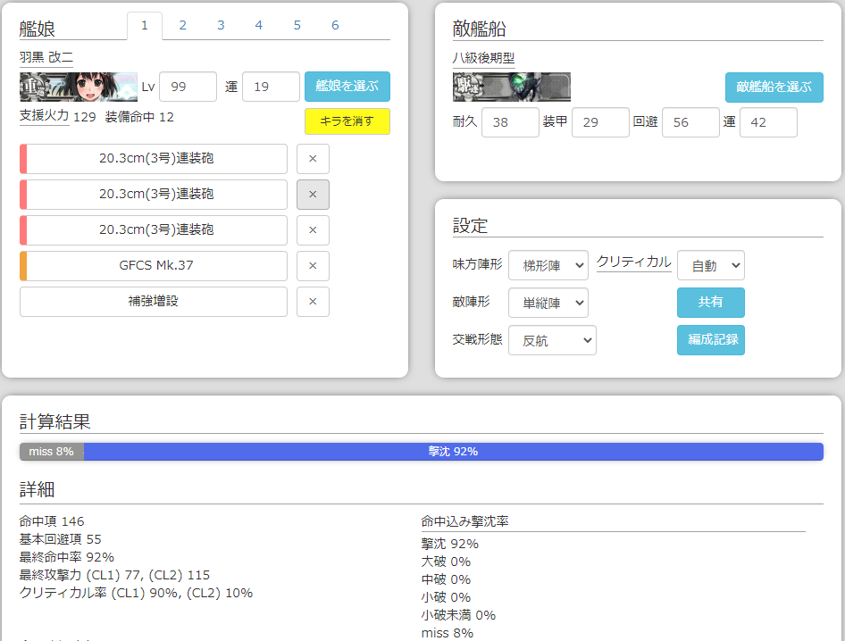The height and width of the screenshot is (641, 845).
Task: Click the 敵艦船を選ぶ enemy select button
Action: (x=774, y=88)
